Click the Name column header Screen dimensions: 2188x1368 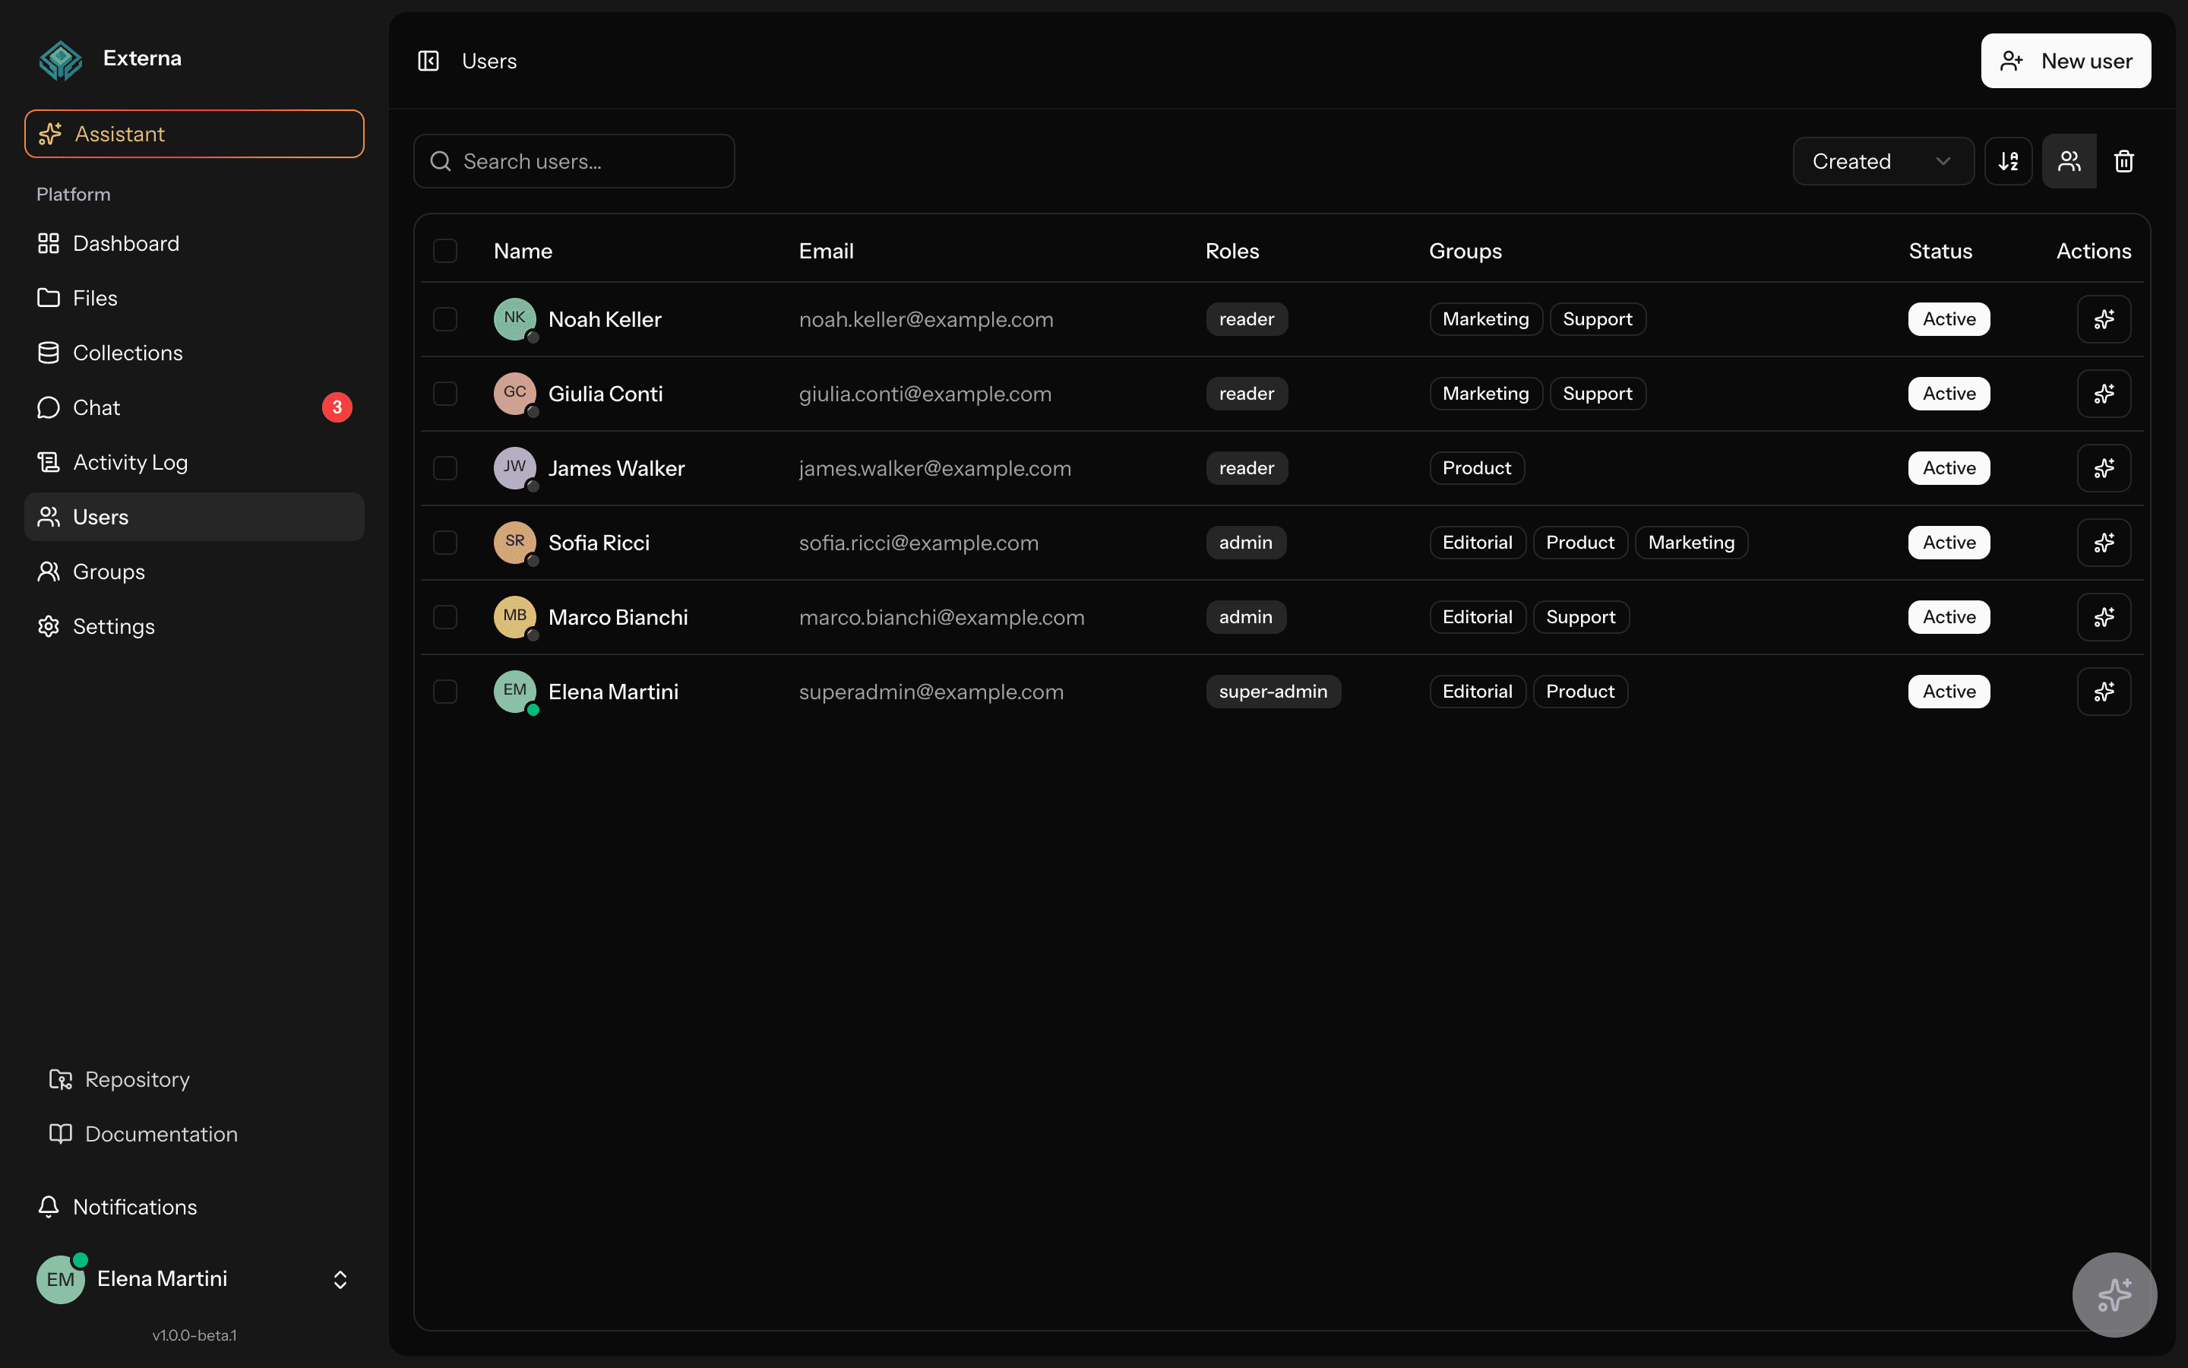click(x=523, y=251)
